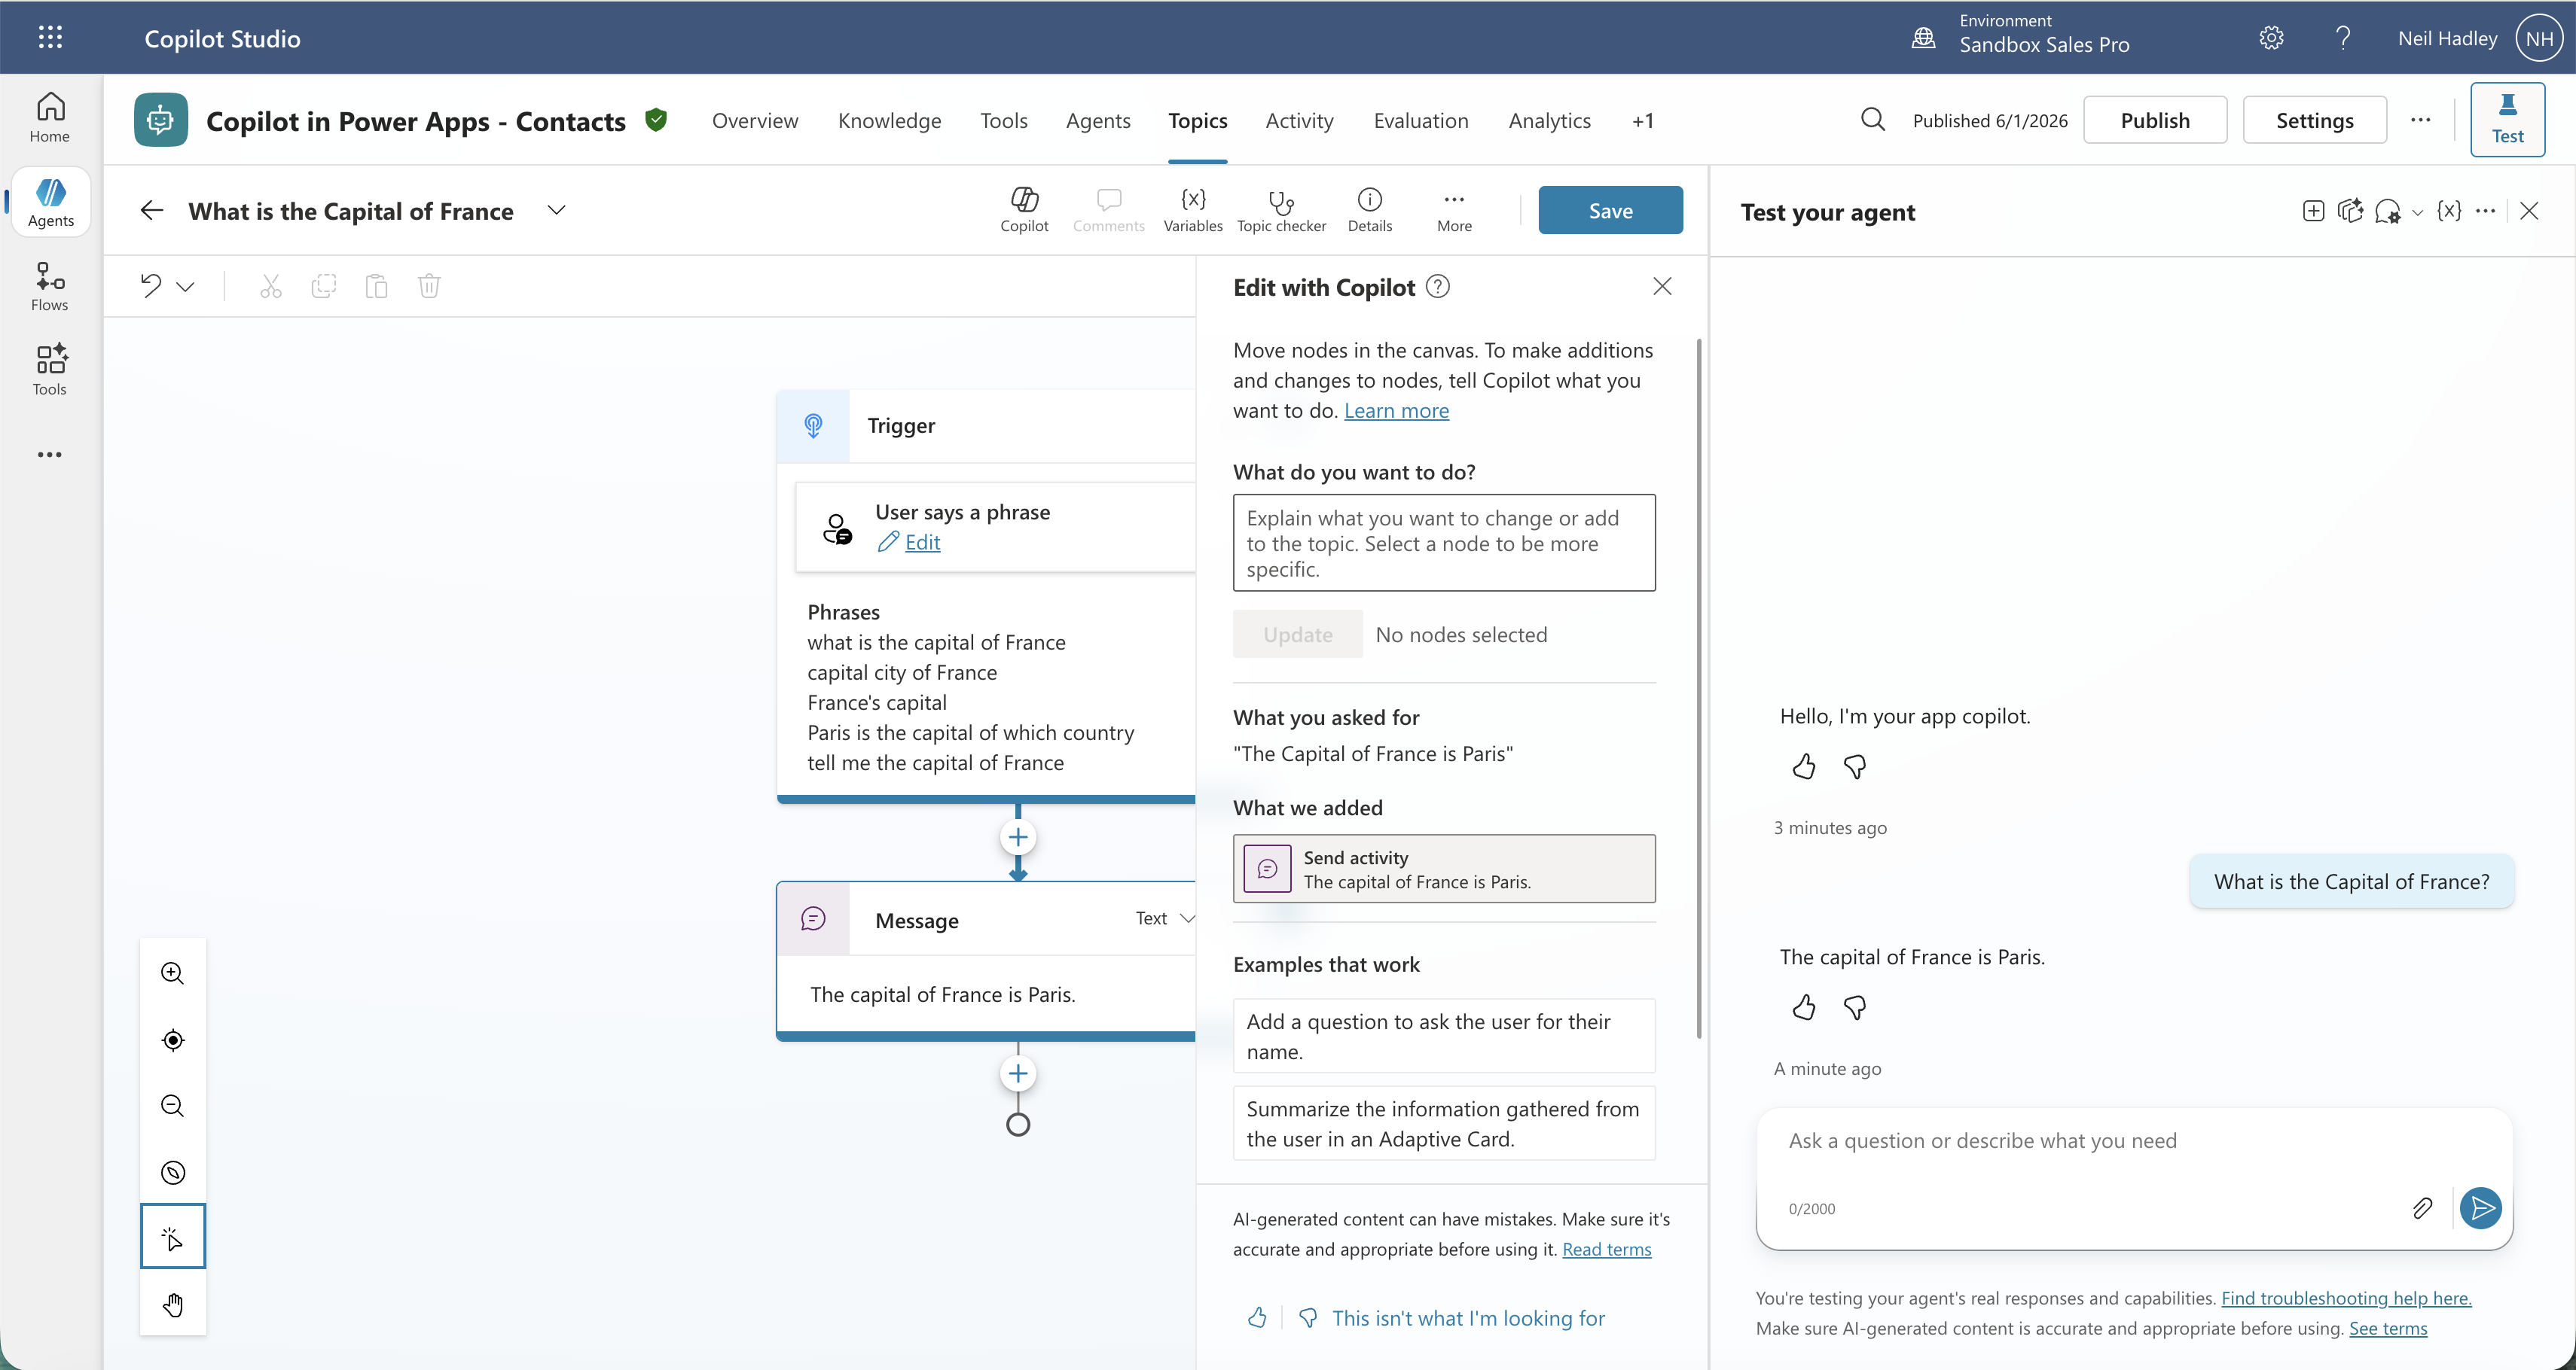Click the Undo icon in the canvas toolbar
Screen dimensions: 2576x1370
(151, 286)
